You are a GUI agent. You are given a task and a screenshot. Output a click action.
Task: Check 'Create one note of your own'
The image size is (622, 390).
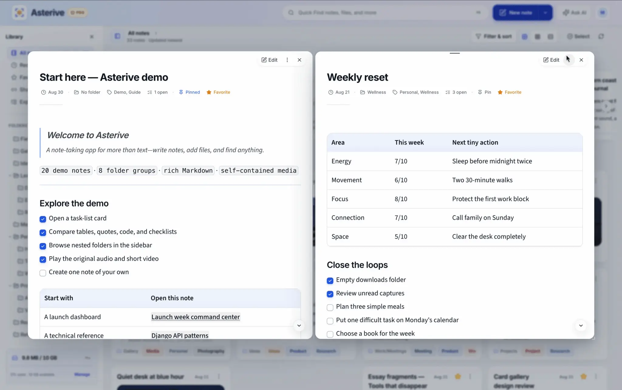(x=43, y=273)
